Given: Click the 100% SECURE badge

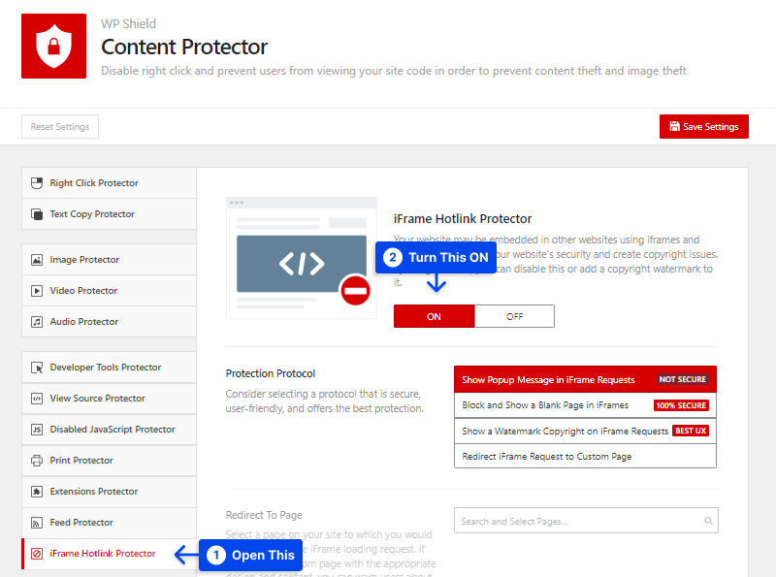Looking at the screenshot, I should click(681, 405).
